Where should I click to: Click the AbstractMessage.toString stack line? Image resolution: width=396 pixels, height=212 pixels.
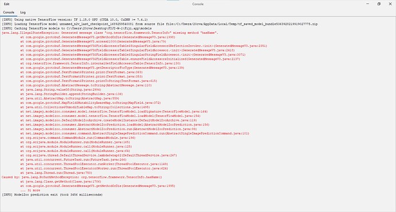(x=86, y=85)
